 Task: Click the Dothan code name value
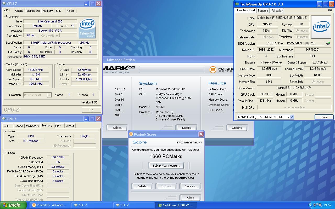(x=37, y=26)
